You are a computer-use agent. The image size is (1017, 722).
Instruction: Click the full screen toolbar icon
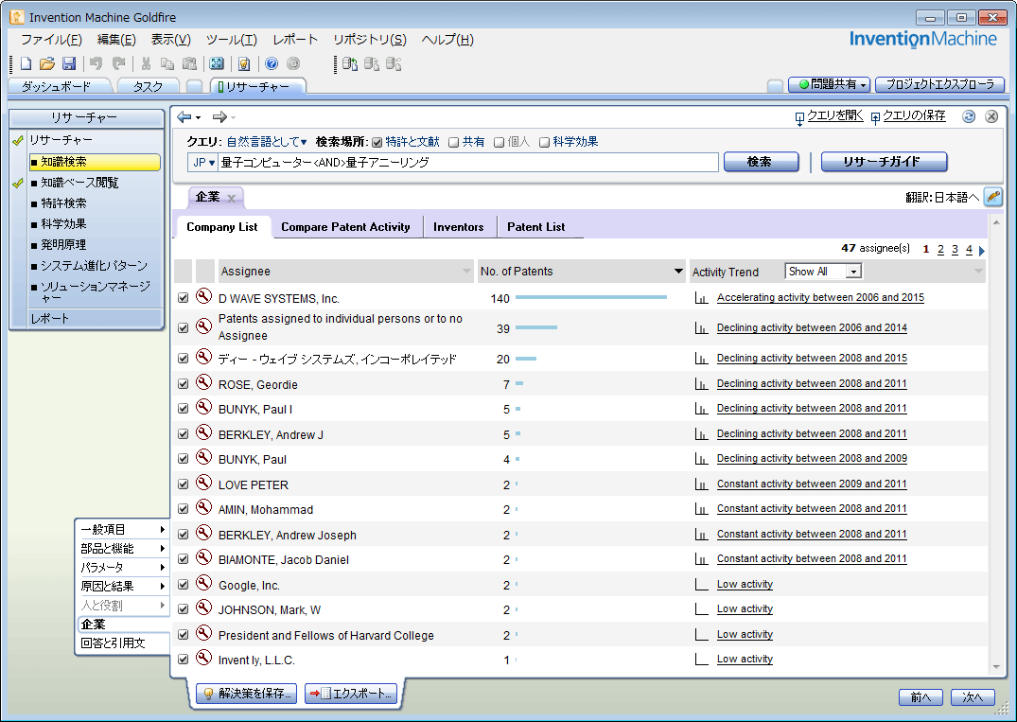(217, 63)
